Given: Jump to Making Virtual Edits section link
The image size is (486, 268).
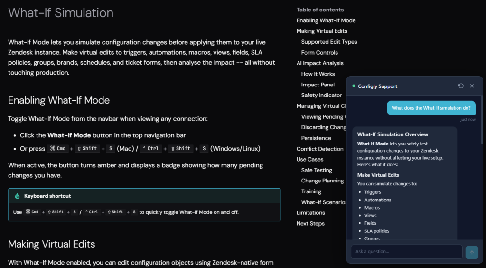Looking at the screenshot, I should [x=322, y=31].
